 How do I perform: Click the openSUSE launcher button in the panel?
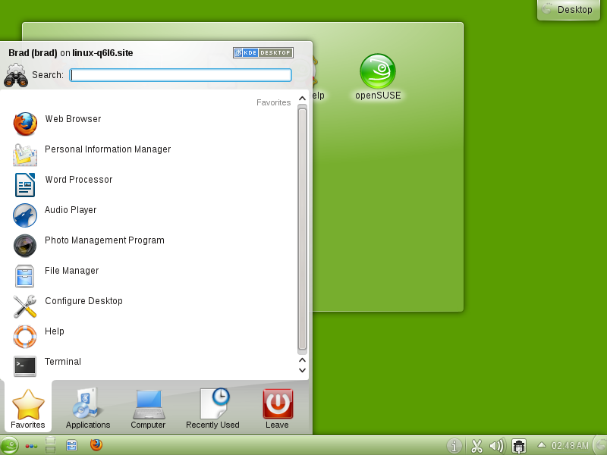tap(9, 446)
